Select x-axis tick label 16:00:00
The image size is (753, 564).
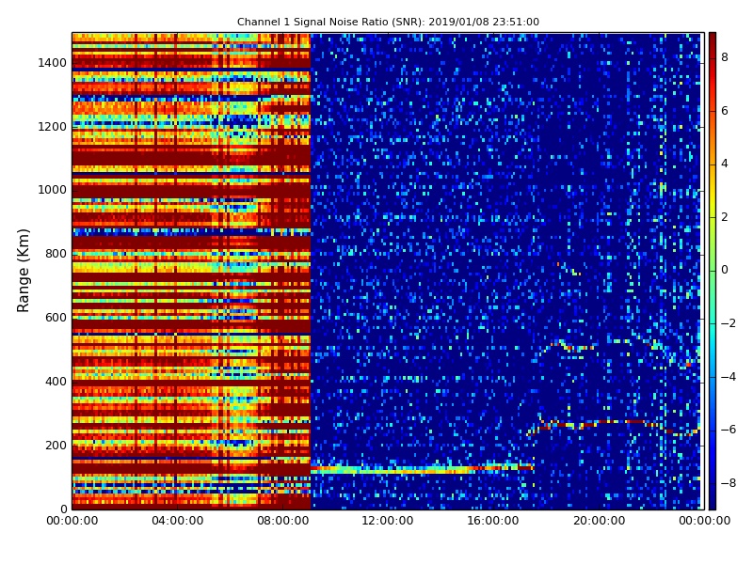coord(493,521)
